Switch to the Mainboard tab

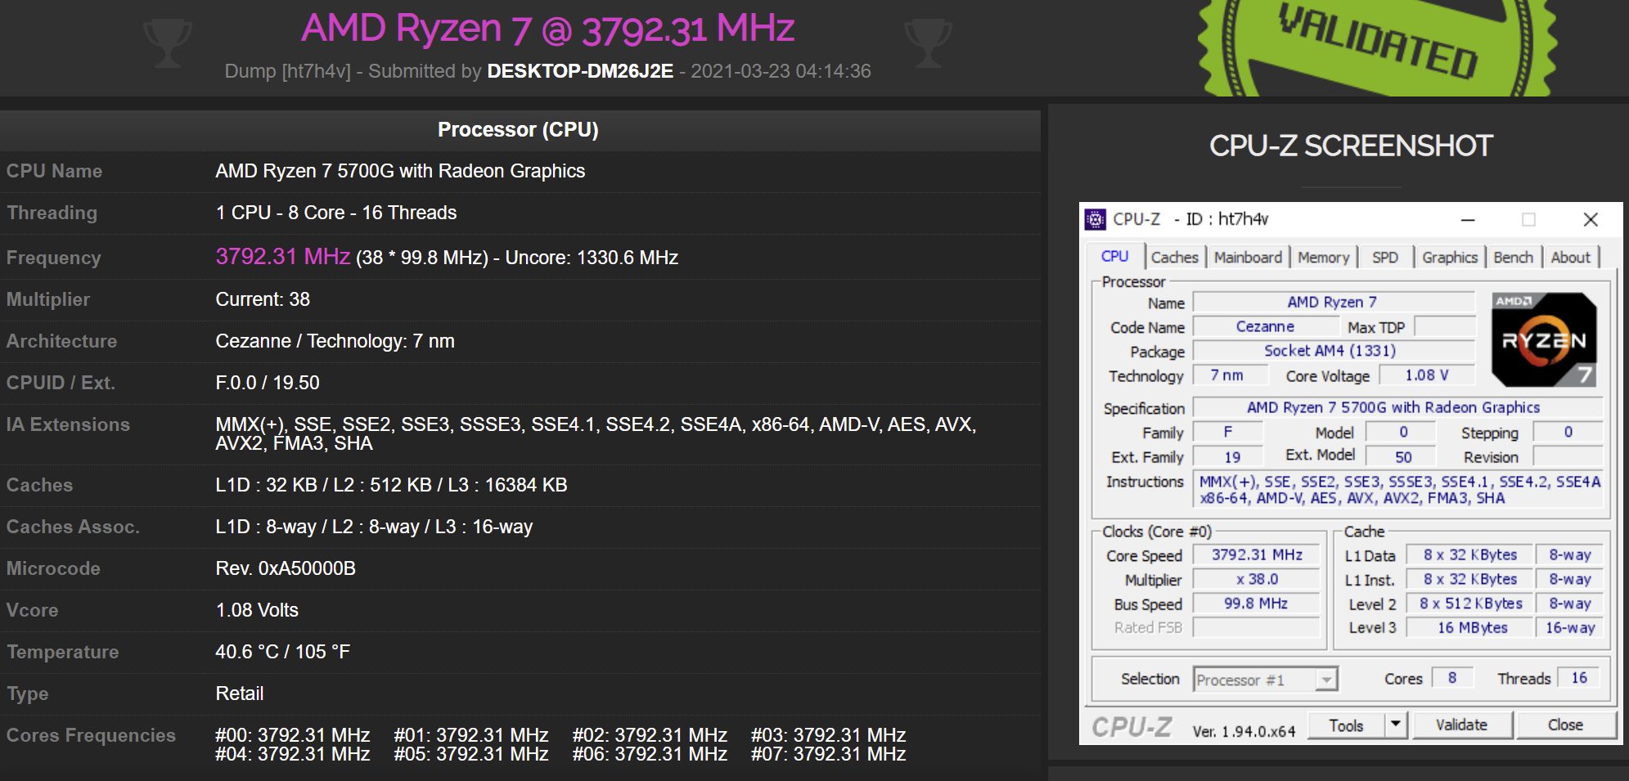(x=1248, y=258)
